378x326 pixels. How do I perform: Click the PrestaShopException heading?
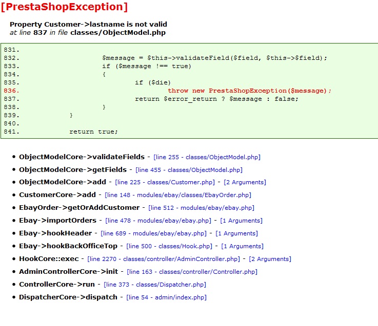click(64, 7)
